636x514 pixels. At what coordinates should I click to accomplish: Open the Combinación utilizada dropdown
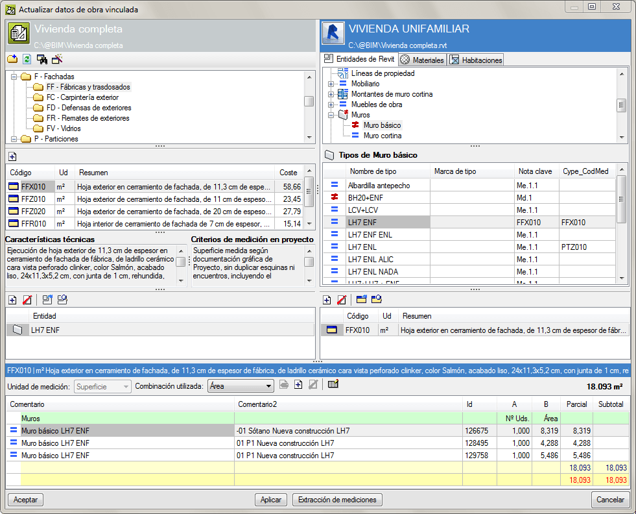click(268, 386)
